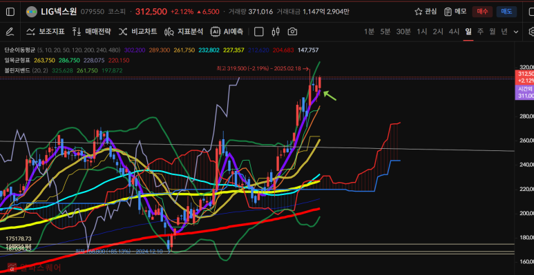Switch to 1분 timeframe
Screen dimensions: 534x275
pyautogui.click(x=369, y=32)
